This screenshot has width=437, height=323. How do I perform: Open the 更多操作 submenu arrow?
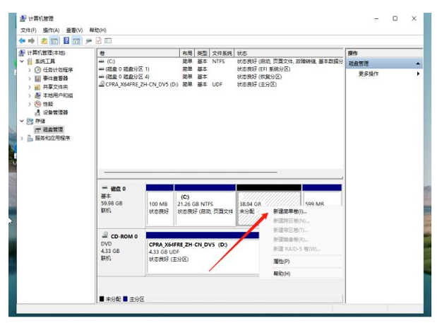click(x=418, y=74)
